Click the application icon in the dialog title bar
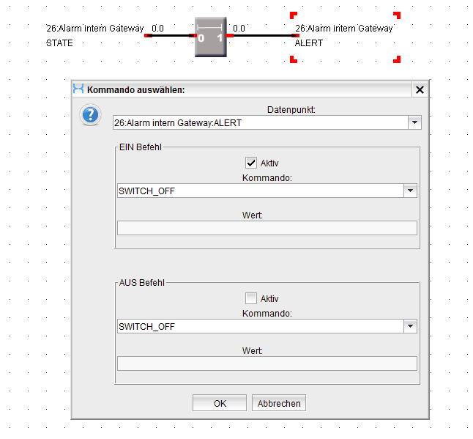 click(x=78, y=89)
